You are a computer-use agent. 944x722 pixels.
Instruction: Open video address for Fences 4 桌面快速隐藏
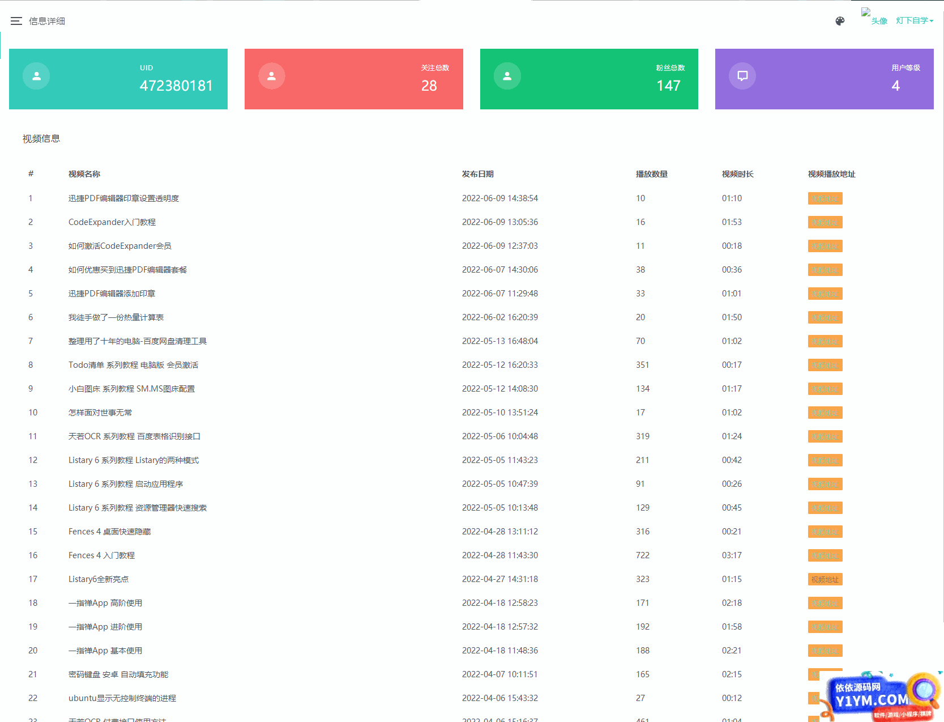coord(825,532)
